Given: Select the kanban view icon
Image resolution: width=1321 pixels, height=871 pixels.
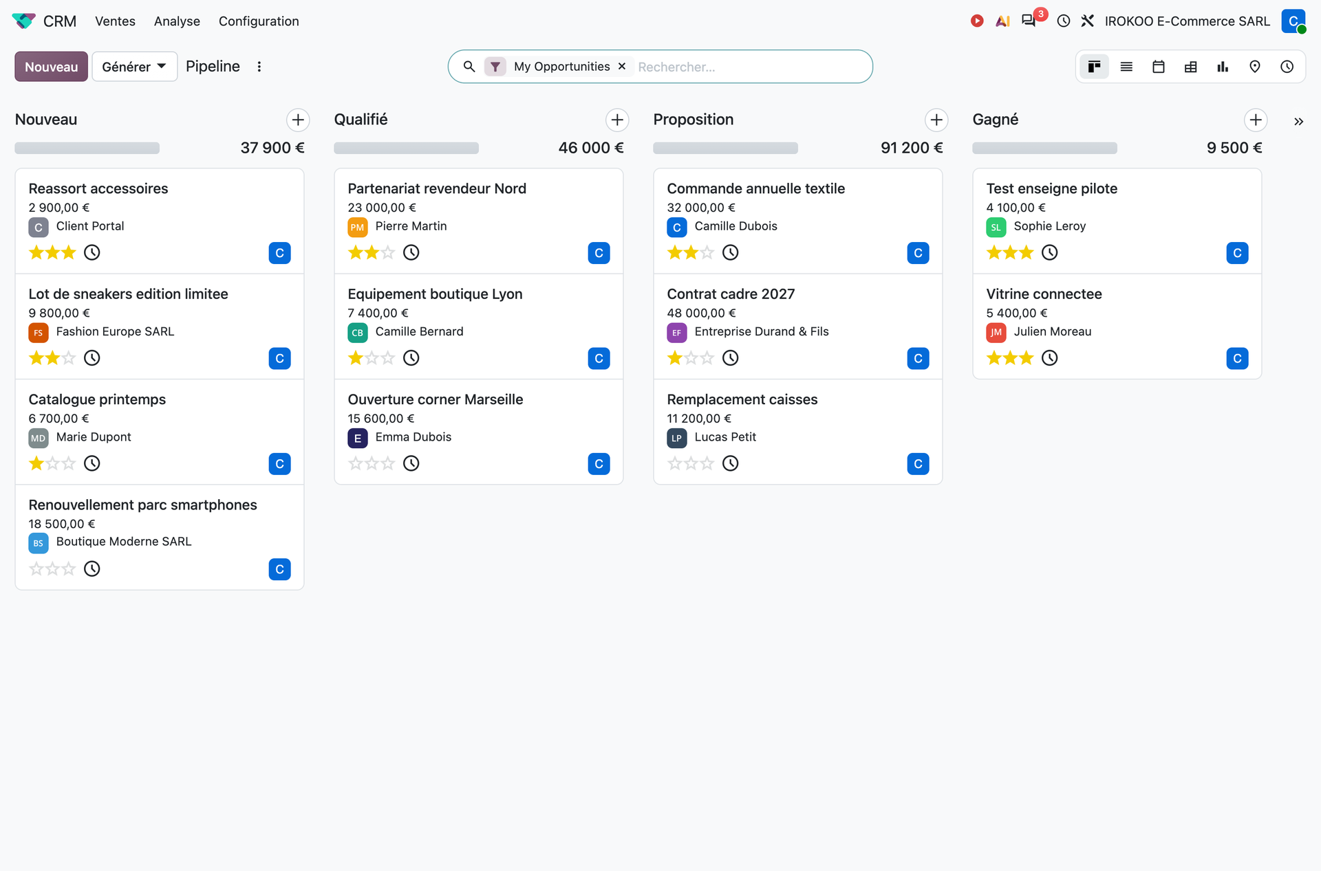Looking at the screenshot, I should coord(1094,67).
